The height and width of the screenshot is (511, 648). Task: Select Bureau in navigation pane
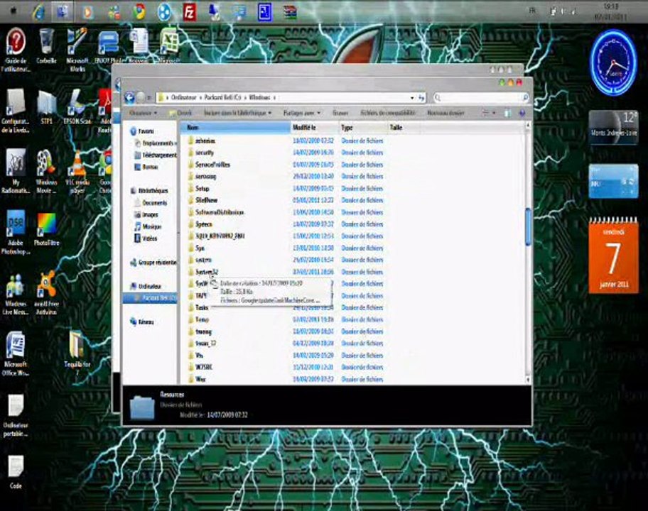click(146, 167)
